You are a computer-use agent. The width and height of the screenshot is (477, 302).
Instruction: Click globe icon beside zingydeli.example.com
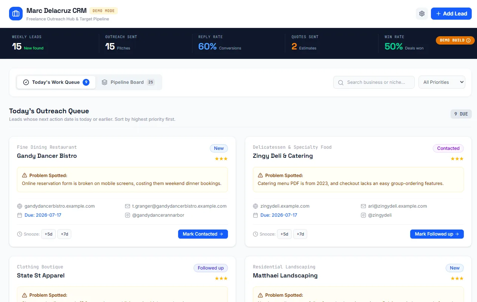255,206
